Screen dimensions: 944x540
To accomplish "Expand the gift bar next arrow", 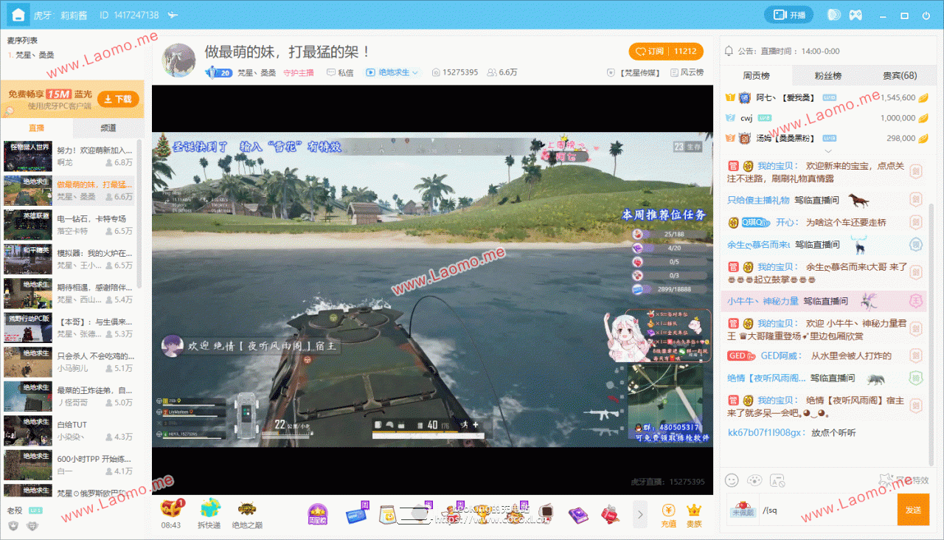I will pyautogui.click(x=640, y=514).
